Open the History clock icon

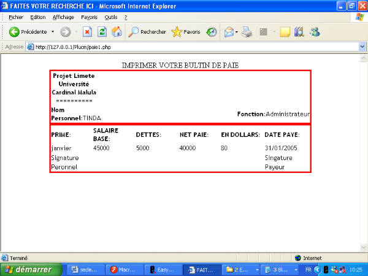pyautogui.click(x=212, y=32)
